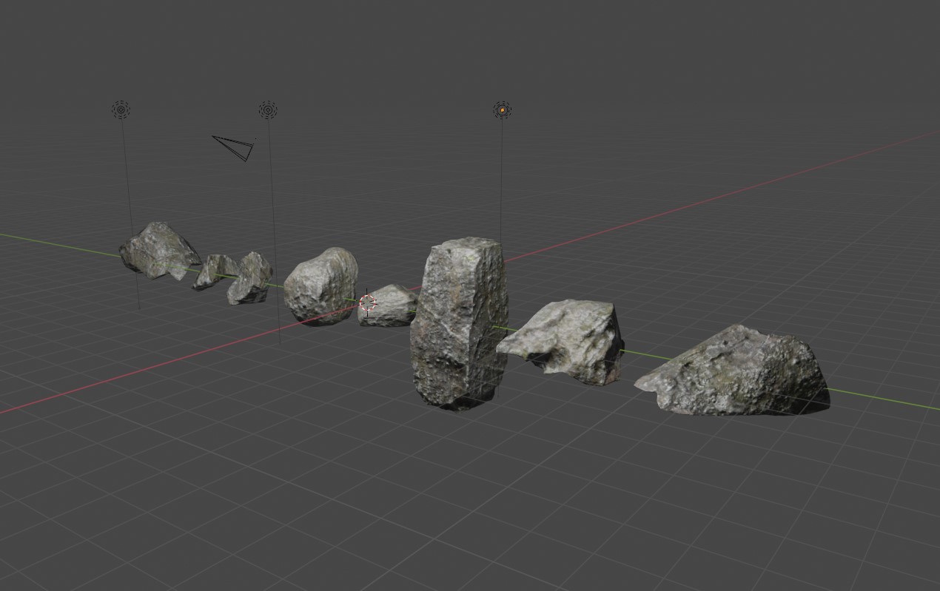The image size is (940, 591).
Task: Select the leftmost rock in the row
Action: [159, 251]
